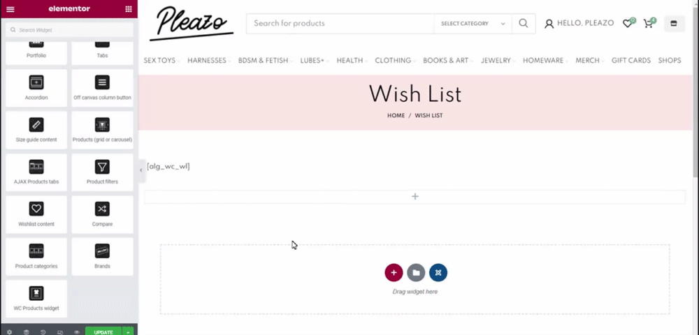Open the Select Category dropdown
The height and width of the screenshot is (335, 699).
click(473, 24)
